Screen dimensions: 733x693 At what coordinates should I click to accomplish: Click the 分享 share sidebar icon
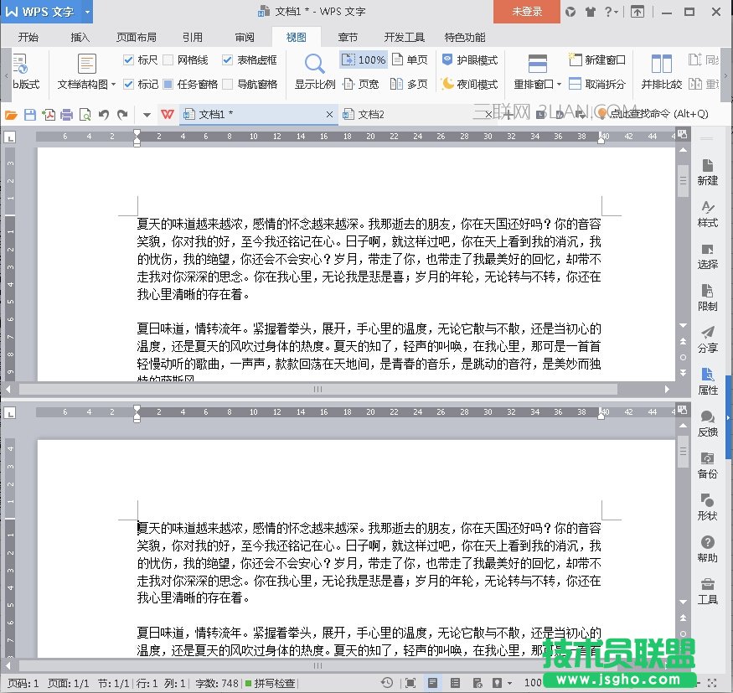(708, 339)
